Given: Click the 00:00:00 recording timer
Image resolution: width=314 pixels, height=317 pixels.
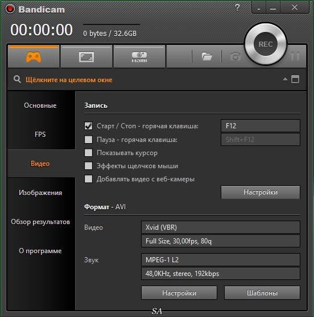Looking at the screenshot, I should (42, 30).
